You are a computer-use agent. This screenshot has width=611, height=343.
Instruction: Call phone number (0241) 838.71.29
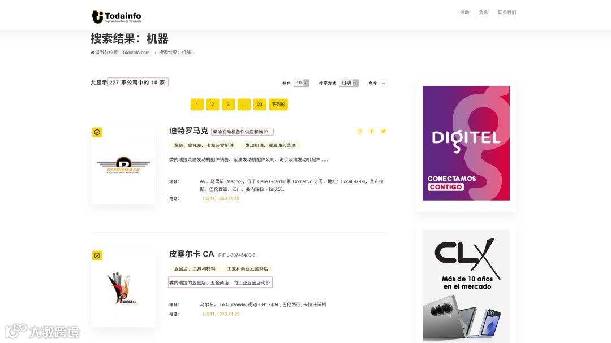pos(221,314)
